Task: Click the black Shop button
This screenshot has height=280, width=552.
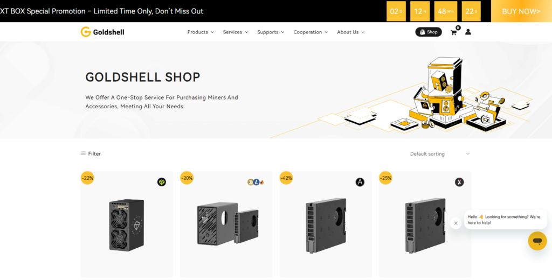Action: (428, 32)
